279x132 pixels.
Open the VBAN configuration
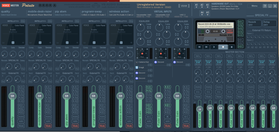184,6
